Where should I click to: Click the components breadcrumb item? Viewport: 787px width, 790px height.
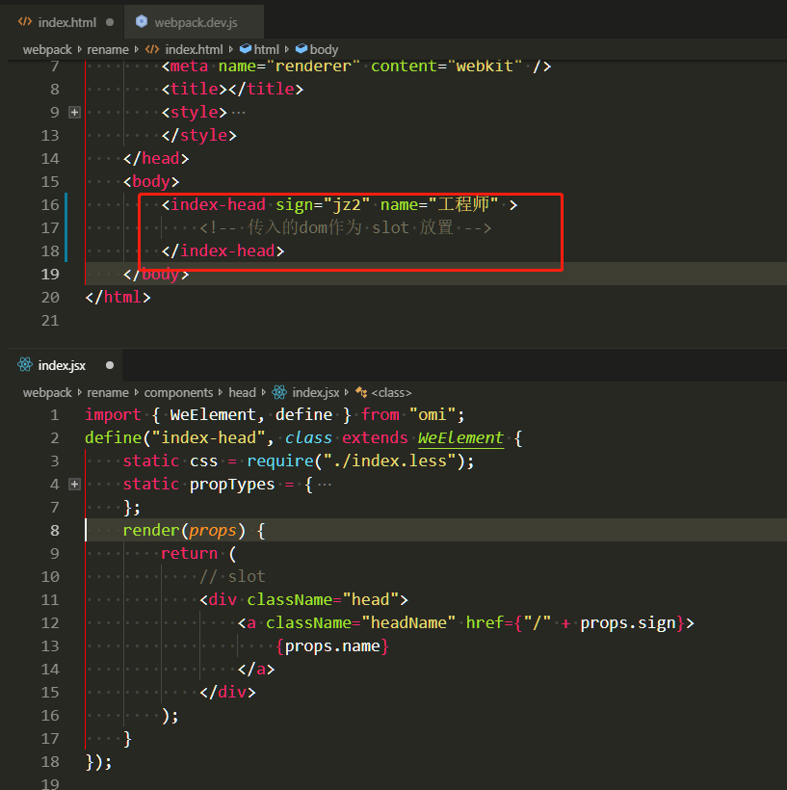[178, 392]
